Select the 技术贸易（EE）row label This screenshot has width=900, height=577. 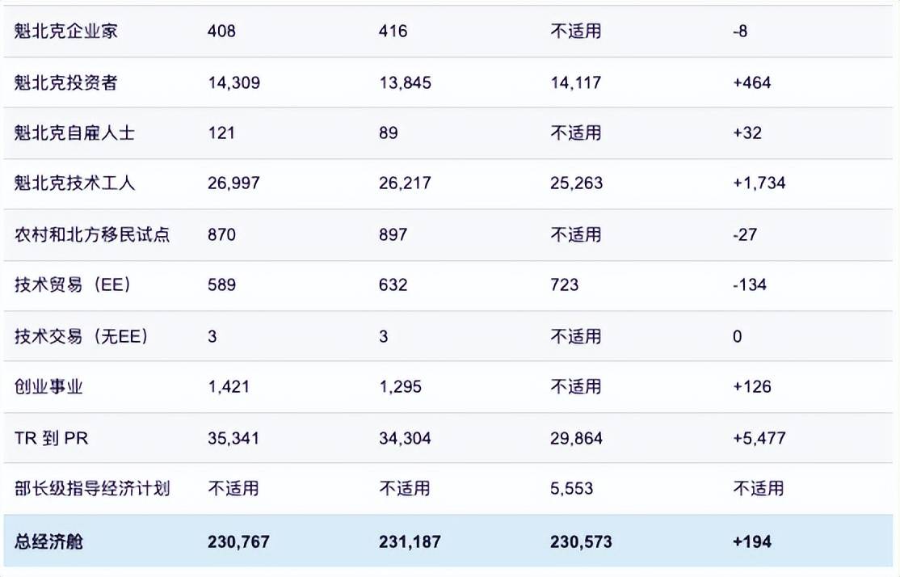73,284
